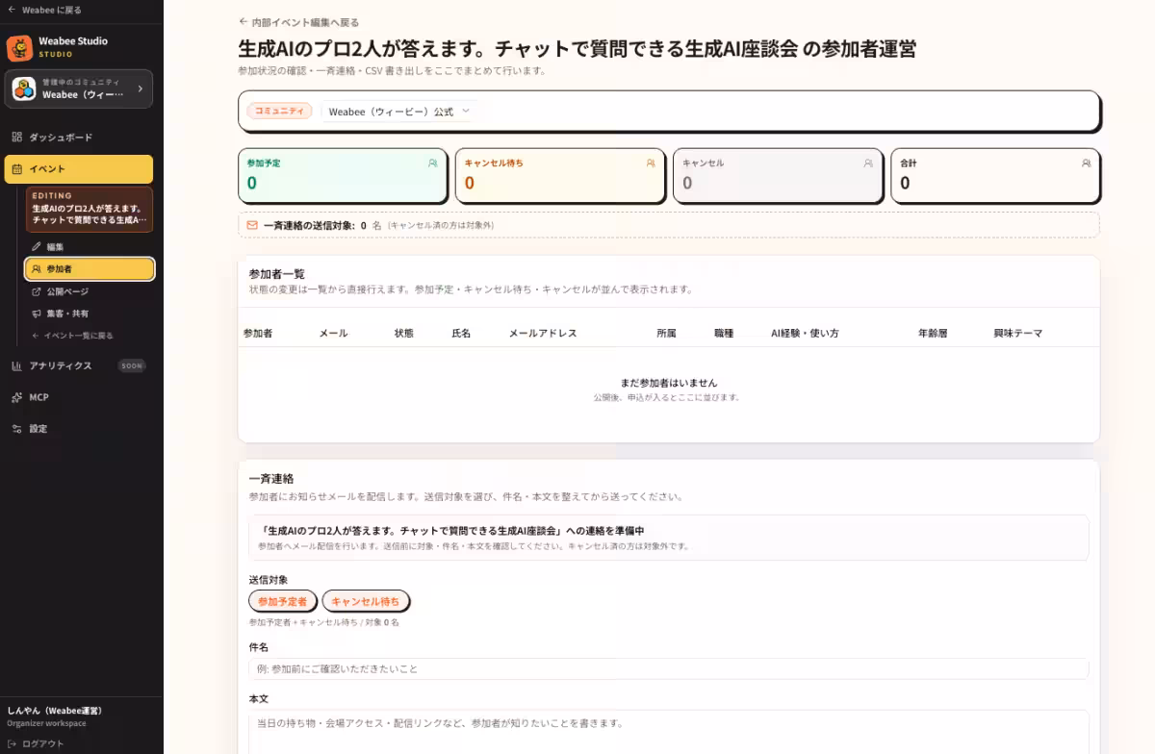Viewport: 1155px width, 754px height.
Task: Click the puzzle icon beside MCP
Action: tap(17, 397)
